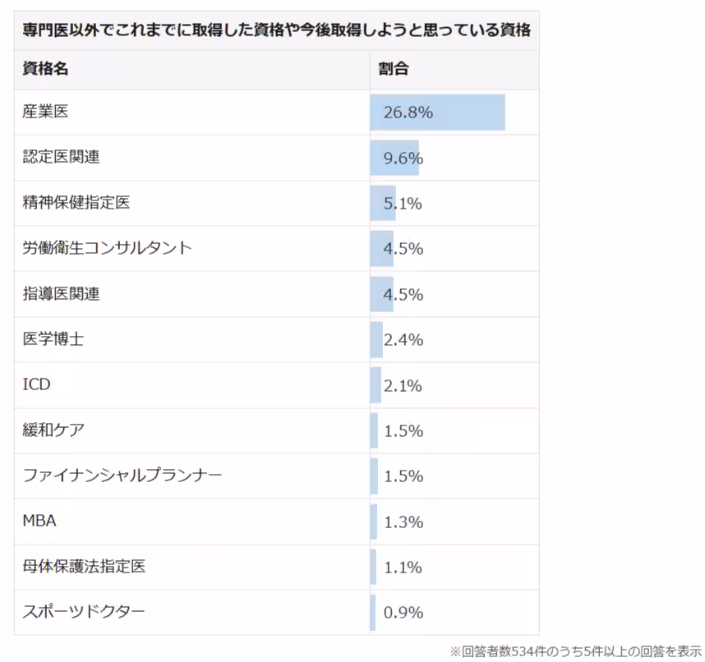The image size is (705, 662).
Task: Click the 2.4% value for 医学博士
Action: tap(403, 340)
